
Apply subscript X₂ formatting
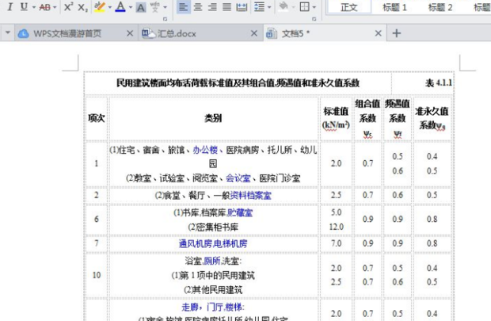click(x=82, y=7)
